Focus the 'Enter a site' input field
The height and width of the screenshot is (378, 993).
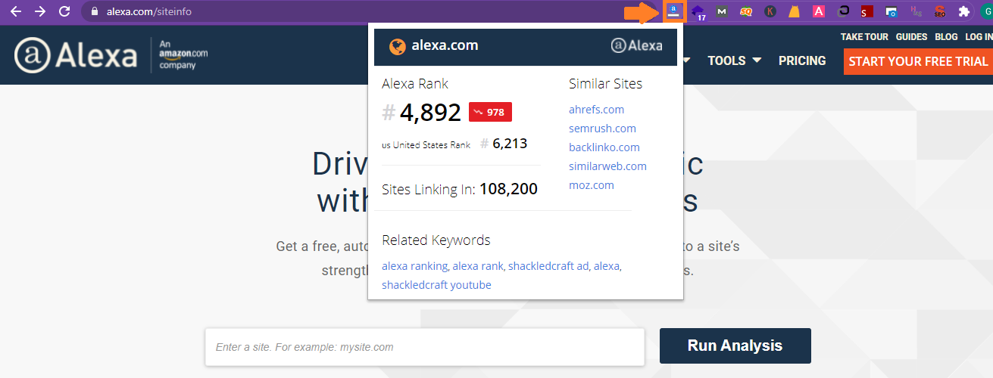tap(424, 347)
